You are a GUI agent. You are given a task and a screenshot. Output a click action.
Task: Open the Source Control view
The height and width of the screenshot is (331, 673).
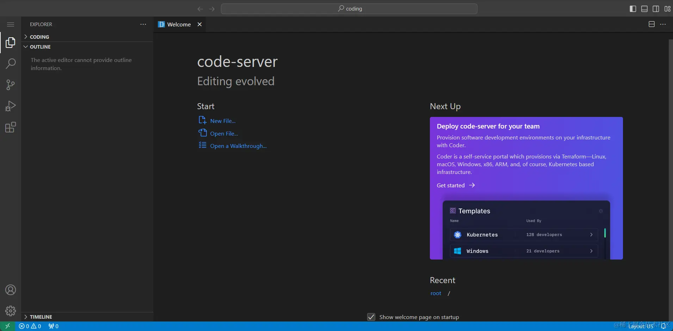point(11,85)
